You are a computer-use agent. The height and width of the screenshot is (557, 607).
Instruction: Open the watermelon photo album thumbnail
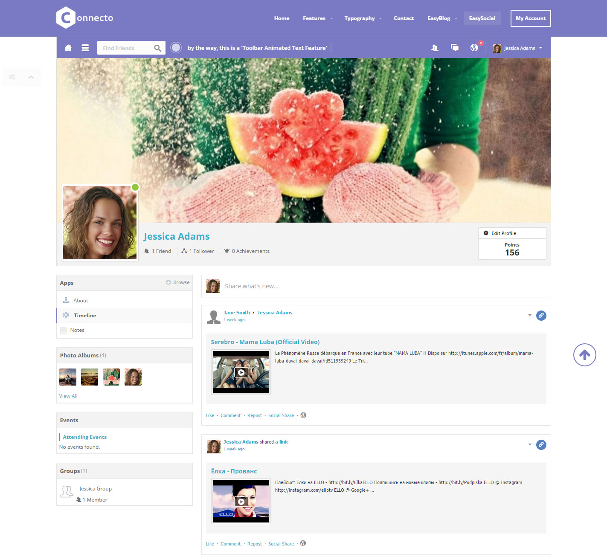111,377
